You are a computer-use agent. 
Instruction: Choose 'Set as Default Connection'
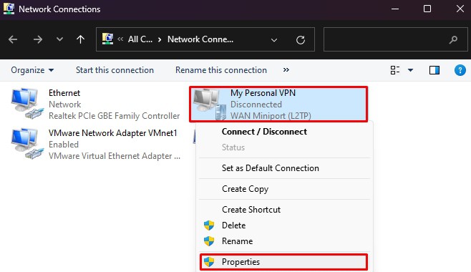[284, 168]
